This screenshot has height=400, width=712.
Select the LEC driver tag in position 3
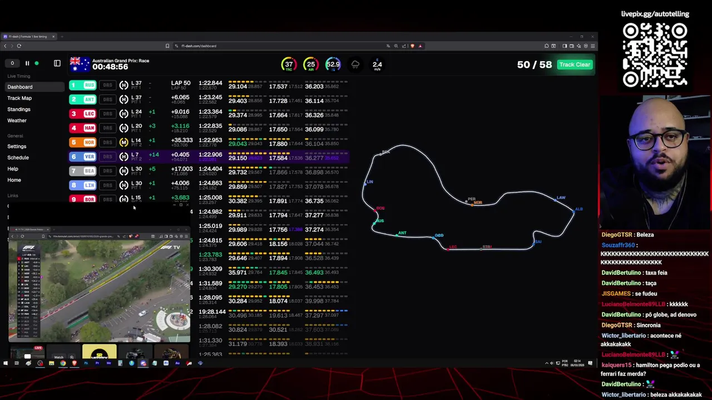[83, 114]
